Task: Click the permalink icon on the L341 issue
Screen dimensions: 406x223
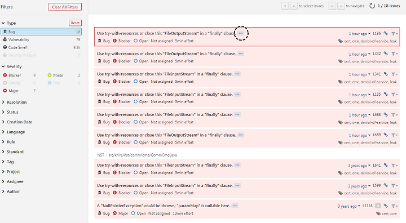Action: [386, 74]
